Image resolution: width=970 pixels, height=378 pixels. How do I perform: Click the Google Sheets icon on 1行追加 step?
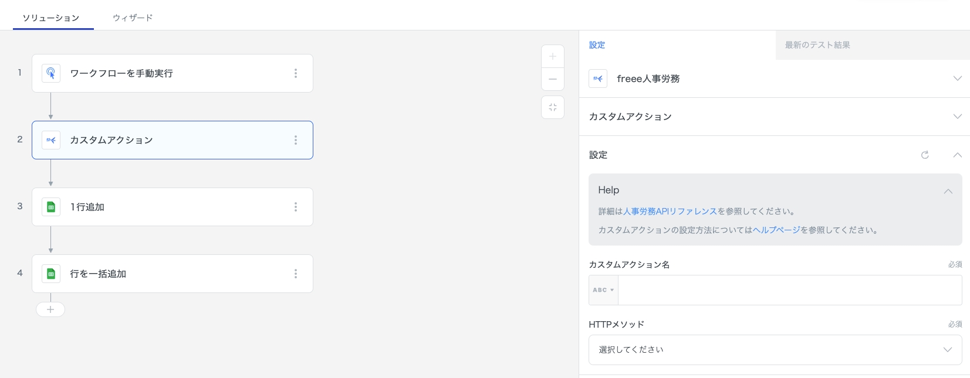tap(51, 207)
